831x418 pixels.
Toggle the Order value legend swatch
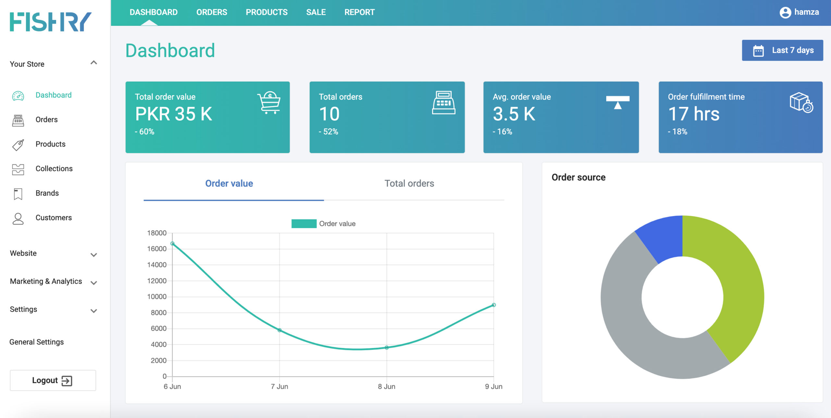(304, 224)
